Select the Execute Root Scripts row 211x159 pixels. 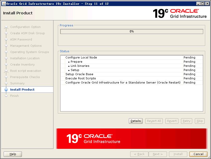(x=132, y=78)
